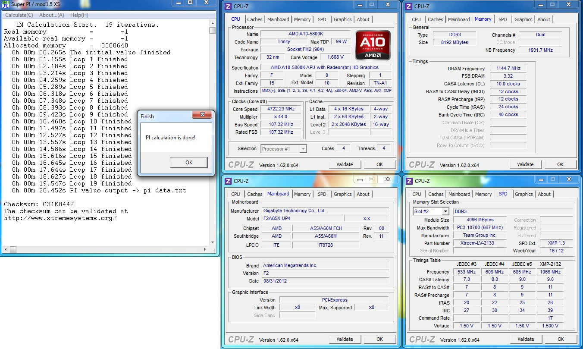Open Graphics tab in CPU-Z window showing processor info
Viewport: 583px width, 349px height.
tap(343, 19)
